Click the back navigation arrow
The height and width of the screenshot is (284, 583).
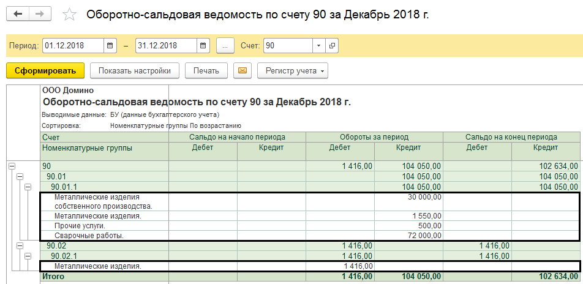(18, 13)
